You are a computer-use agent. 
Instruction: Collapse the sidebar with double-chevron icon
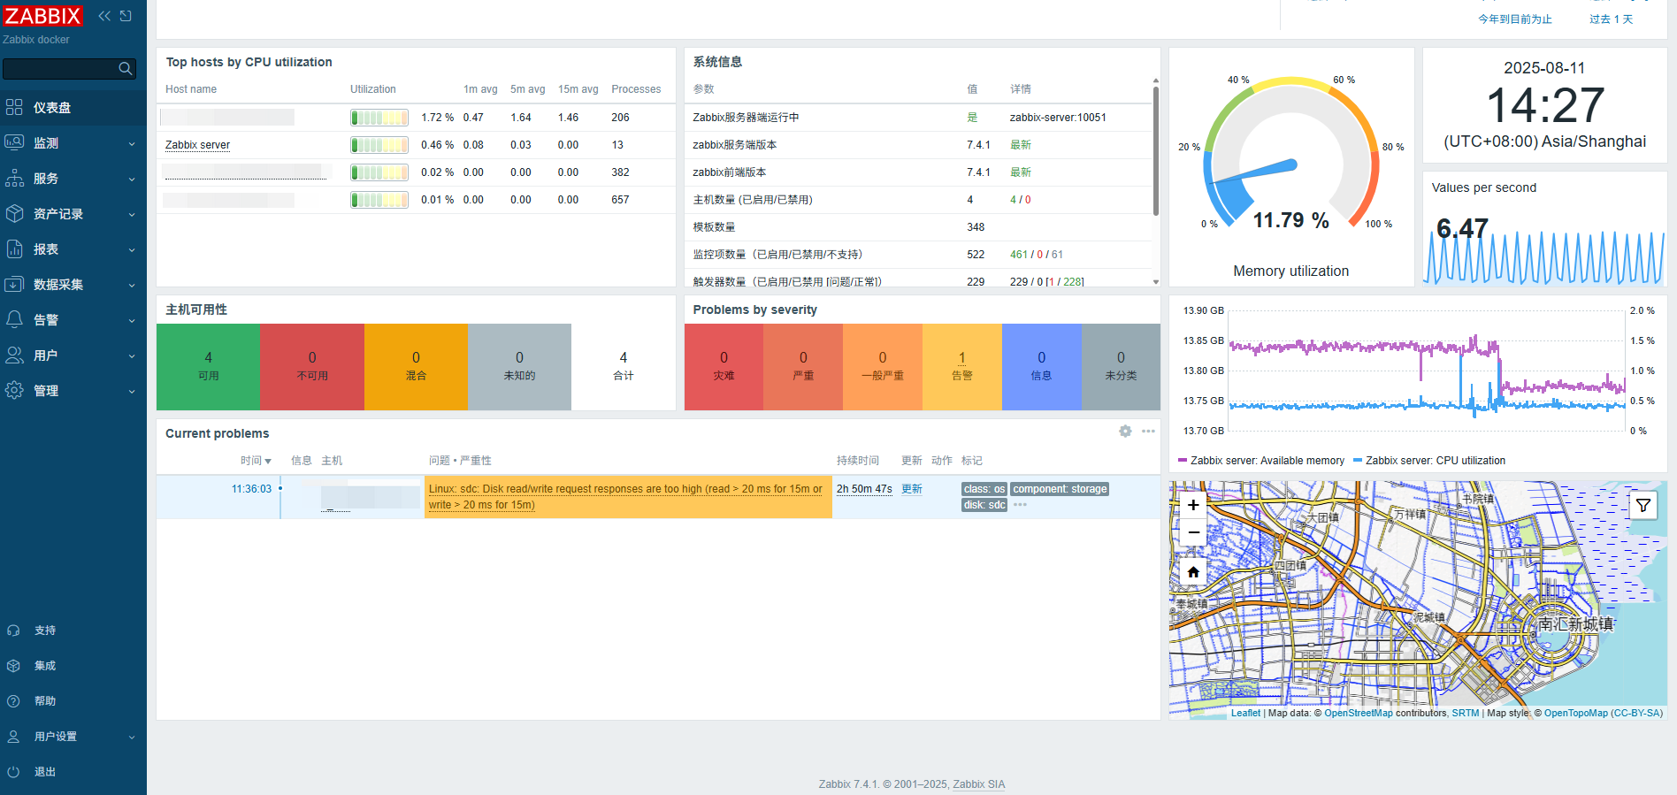(x=104, y=16)
